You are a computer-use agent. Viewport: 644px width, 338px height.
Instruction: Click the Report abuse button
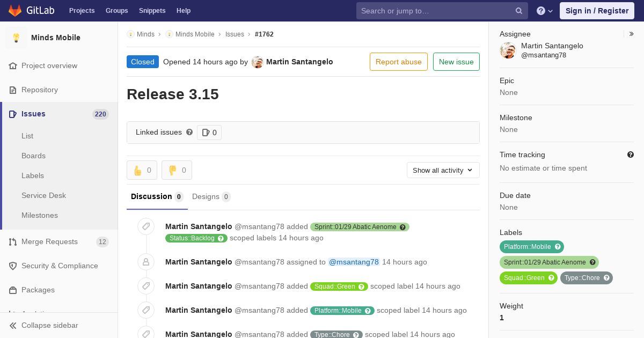point(399,62)
